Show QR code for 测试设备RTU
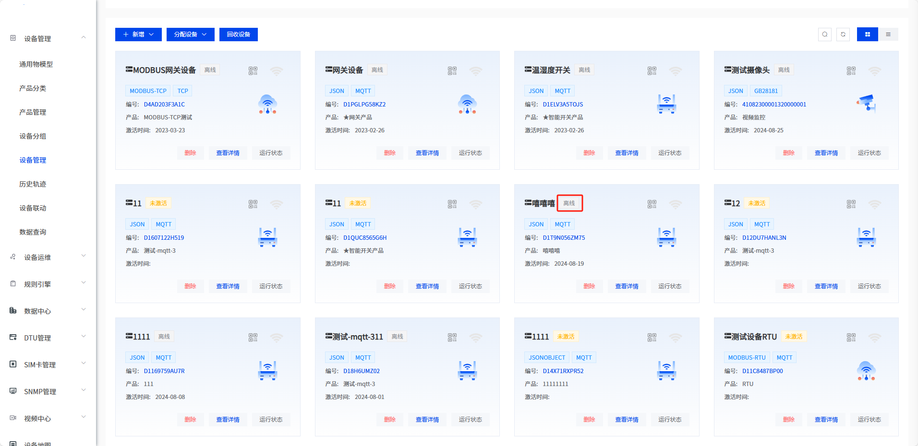The height and width of the screenshot is (446, 918). (851, 338)
